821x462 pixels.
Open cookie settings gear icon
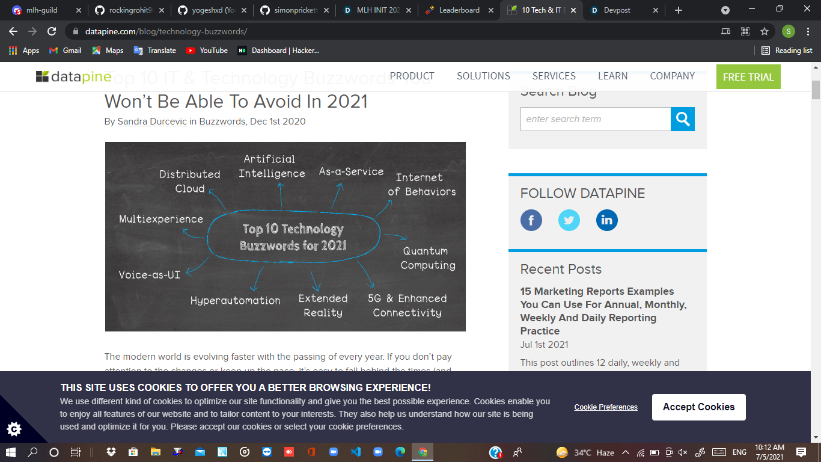coord(14,429)
